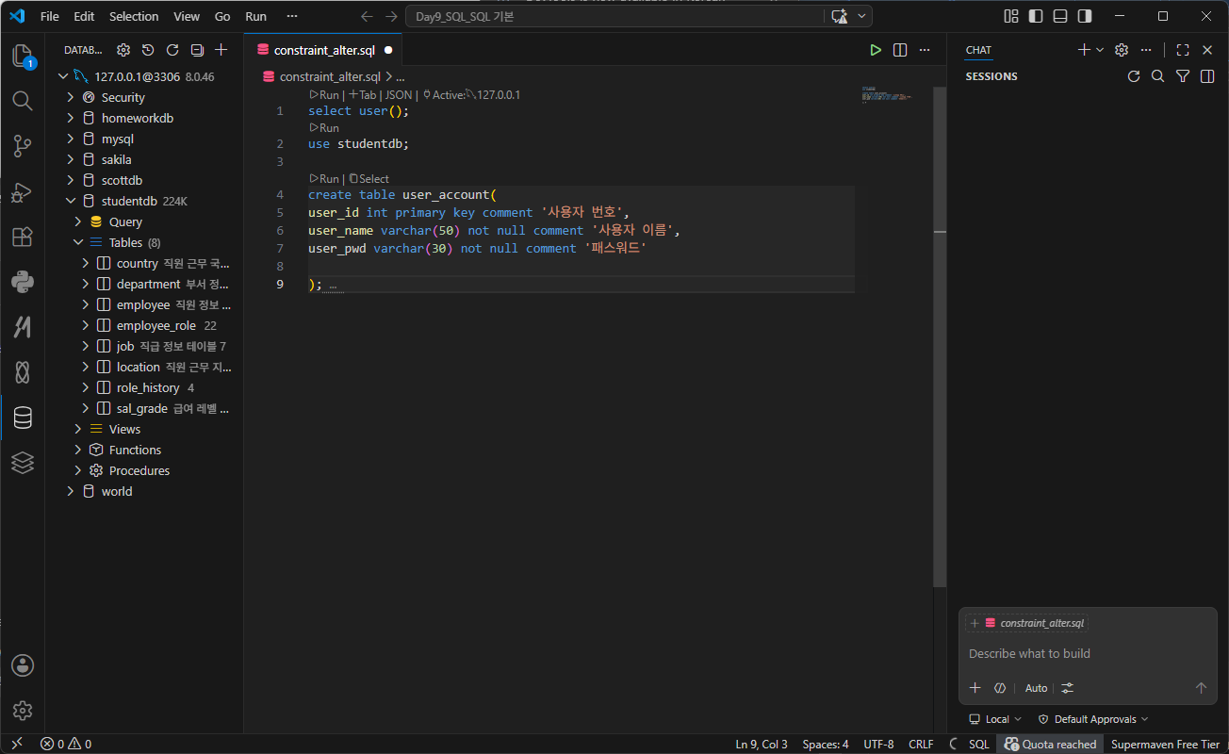The width and height of the screenshot is (1229, 754).
Task: Refresh the database connections list
Action: (172, 50)
